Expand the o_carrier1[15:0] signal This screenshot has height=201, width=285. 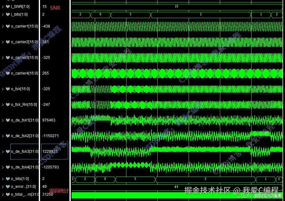(x=3, y=26)
